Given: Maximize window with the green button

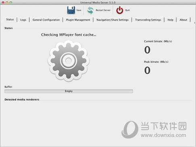Looking at the screenshot, I should coord(11,2).
